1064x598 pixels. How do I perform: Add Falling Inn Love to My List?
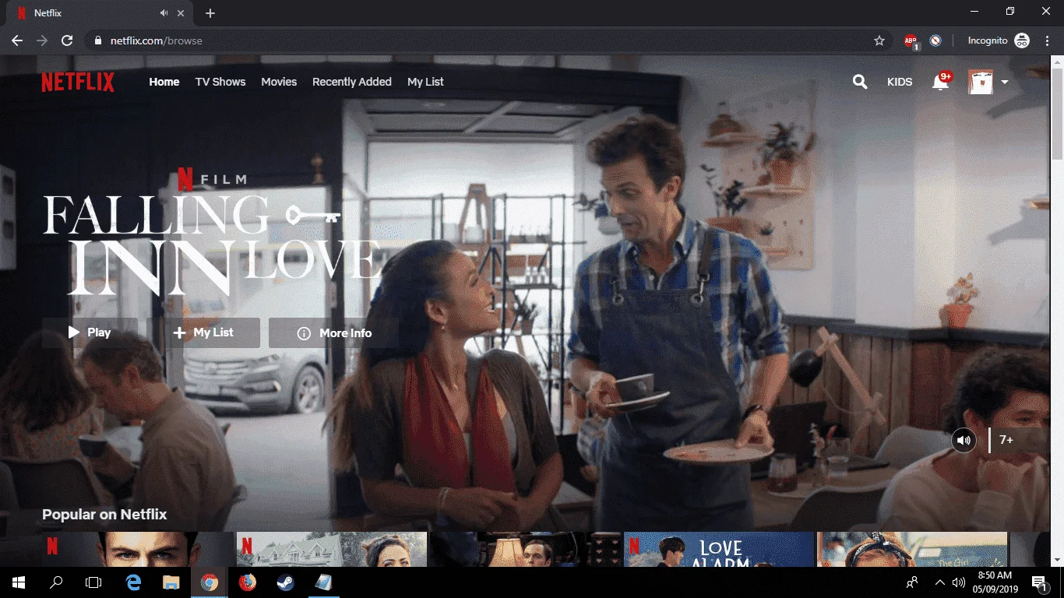point(203,332)
